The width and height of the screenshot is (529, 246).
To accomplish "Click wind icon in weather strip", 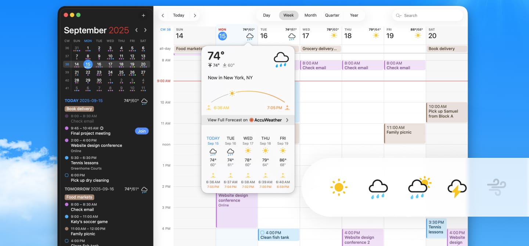I will tap(496, 187).
